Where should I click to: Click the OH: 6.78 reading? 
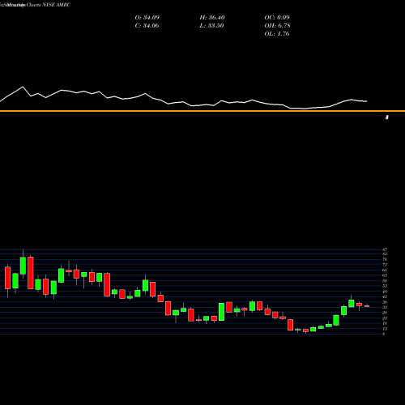point(277,26)
